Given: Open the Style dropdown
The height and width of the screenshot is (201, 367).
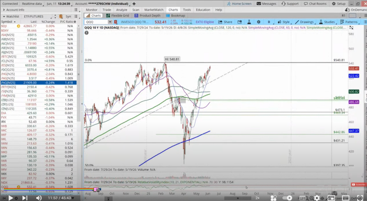Looking at the screenshot, I should (x=284, y=22).
